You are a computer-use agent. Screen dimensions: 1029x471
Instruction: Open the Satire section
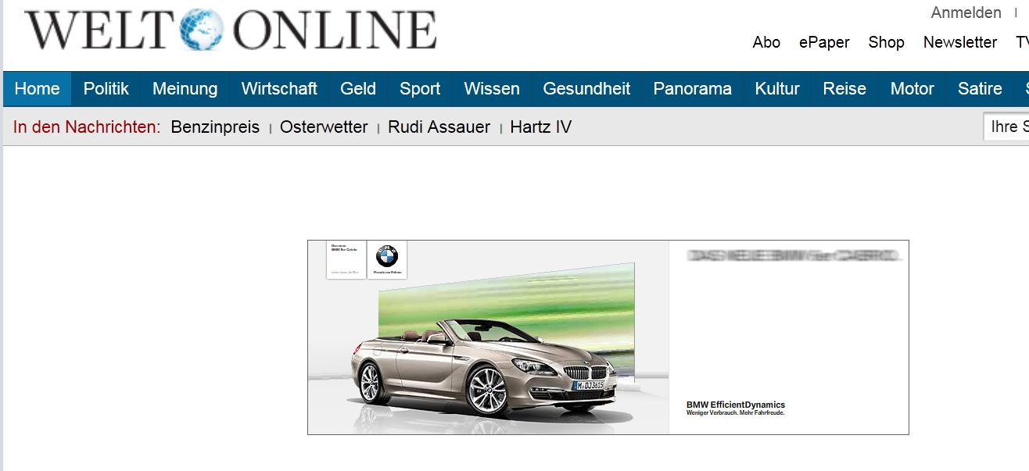tap(980, 89)
